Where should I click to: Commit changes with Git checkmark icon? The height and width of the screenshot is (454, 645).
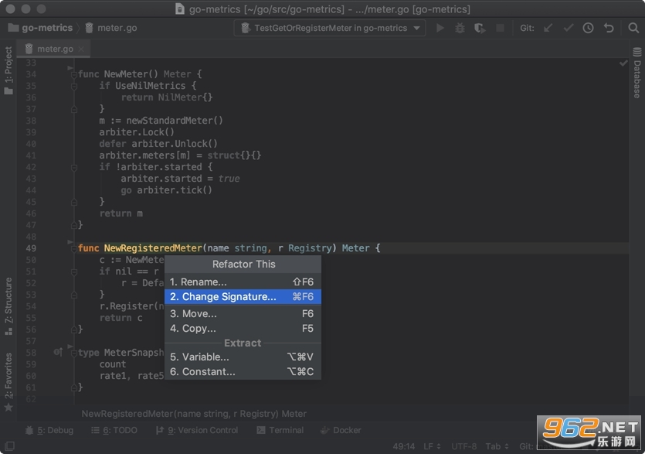pos(569,28)
